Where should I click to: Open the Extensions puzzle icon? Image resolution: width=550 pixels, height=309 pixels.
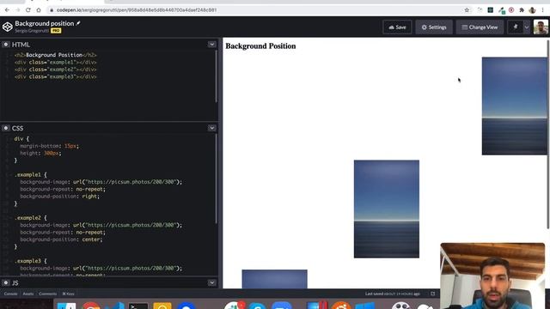522,10
